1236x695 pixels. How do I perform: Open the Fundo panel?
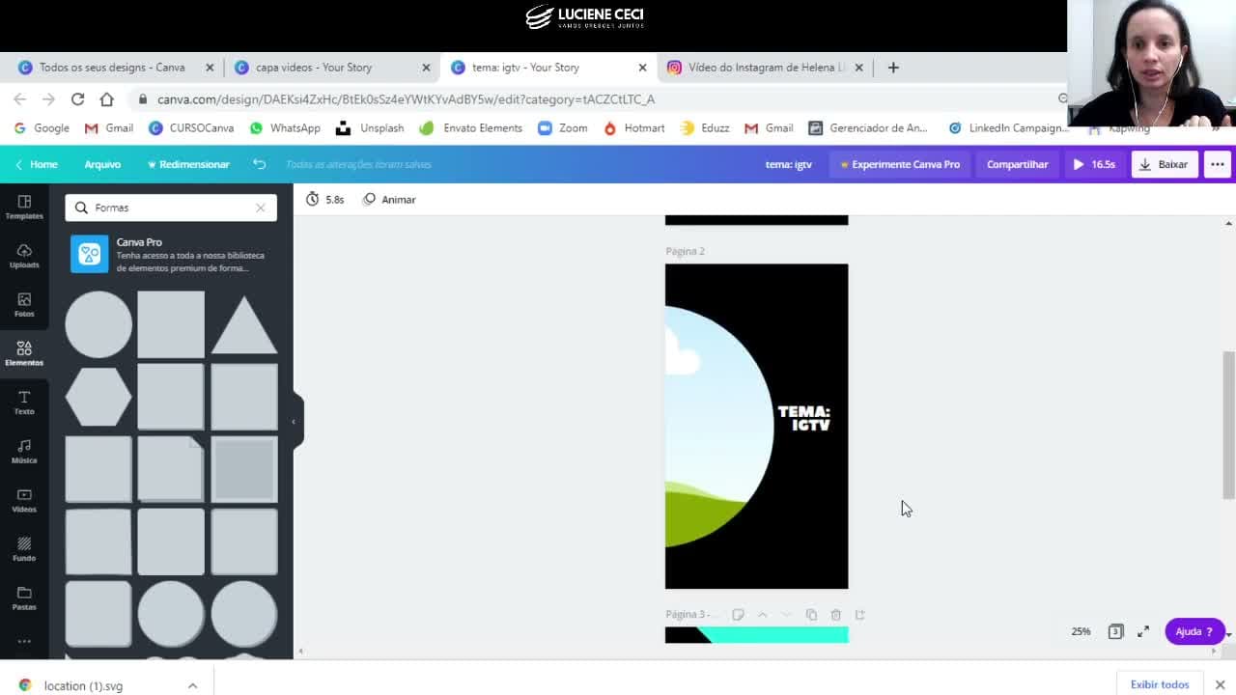[24, 549]
